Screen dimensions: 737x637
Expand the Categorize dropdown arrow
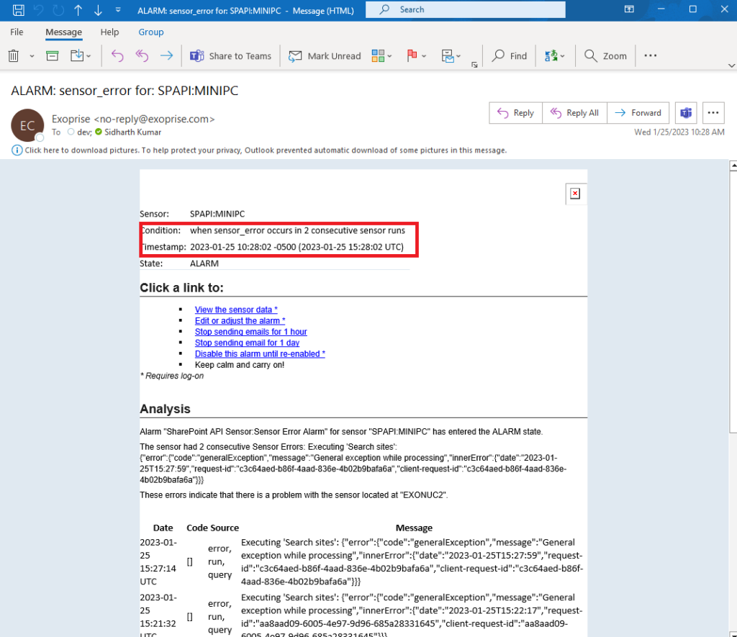tap(389, 56)
